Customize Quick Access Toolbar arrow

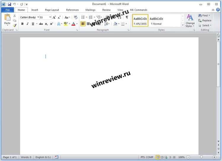(27, 4)
